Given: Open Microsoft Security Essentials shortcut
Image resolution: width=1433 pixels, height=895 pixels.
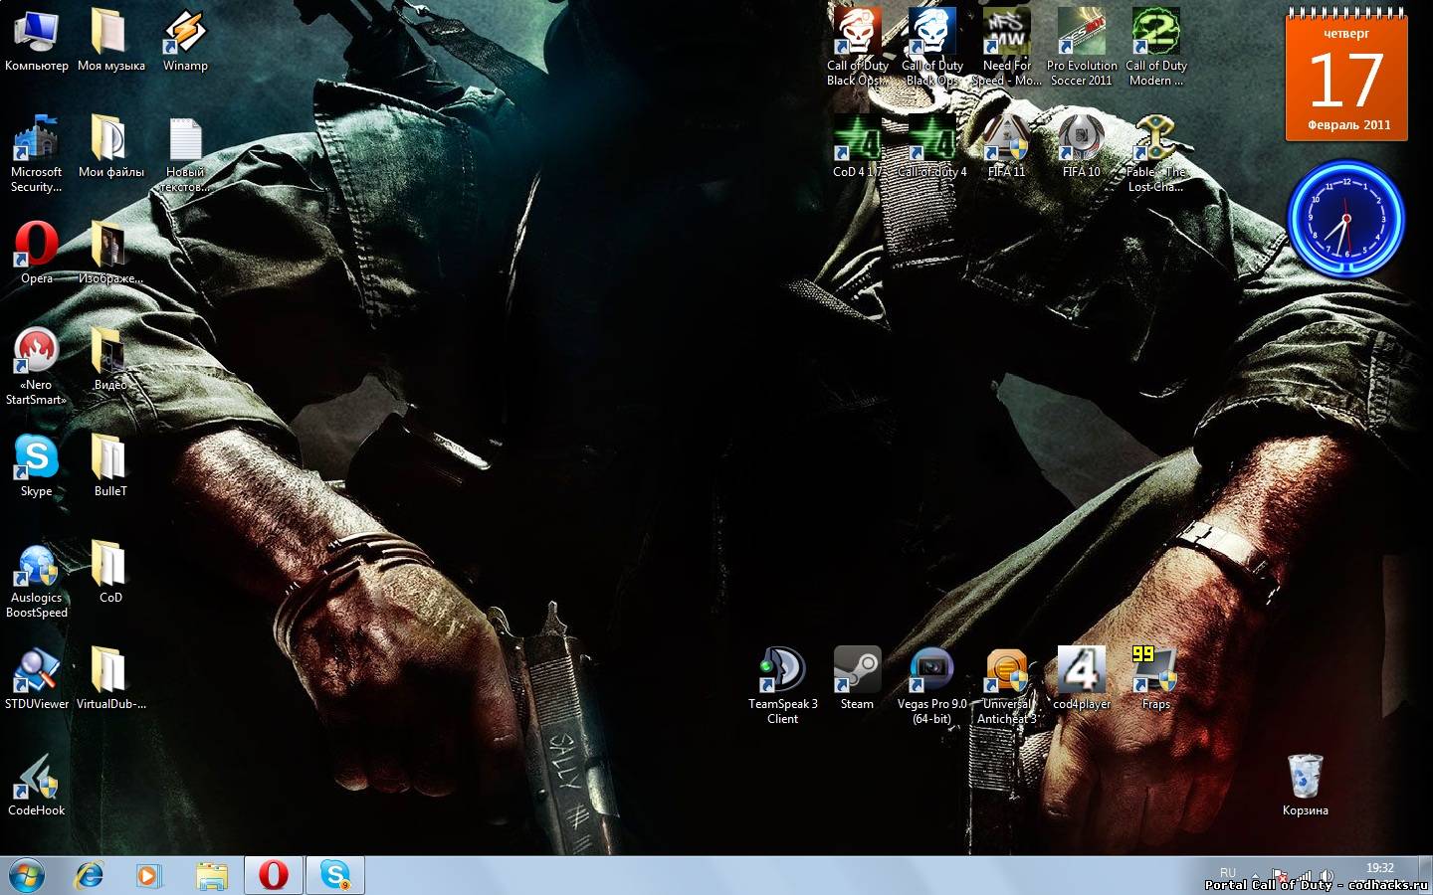Looking at the screenshot, I should pos(37,154).
